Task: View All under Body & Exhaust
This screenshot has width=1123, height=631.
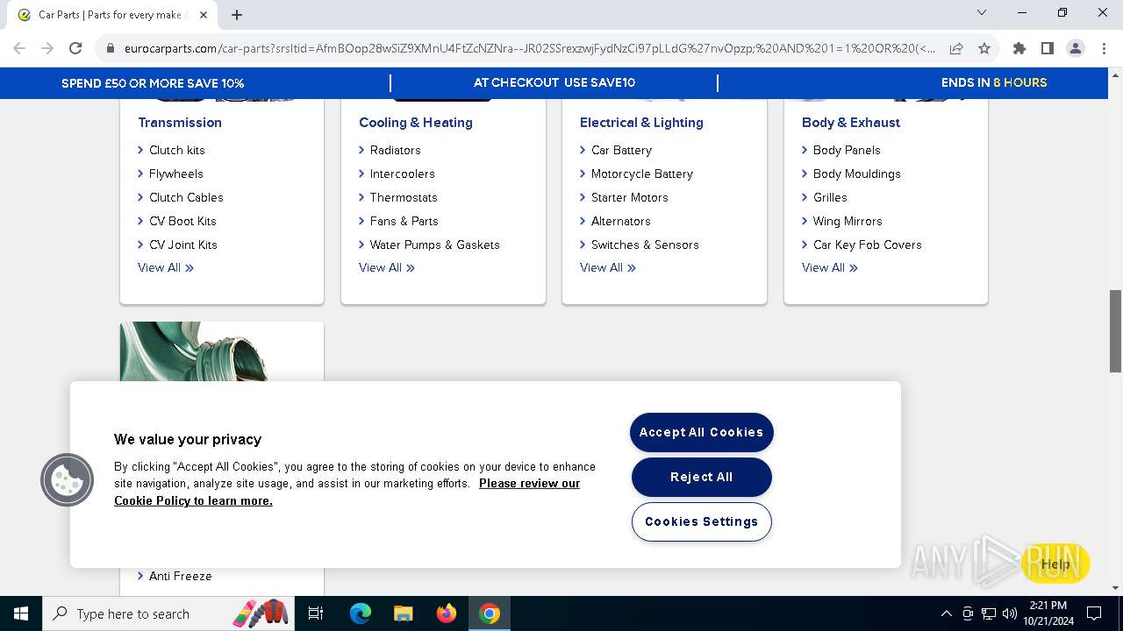Action: point(830,267)
